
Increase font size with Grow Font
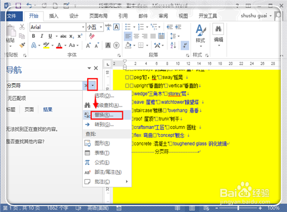pyautogui.click(x=88, y=45)
